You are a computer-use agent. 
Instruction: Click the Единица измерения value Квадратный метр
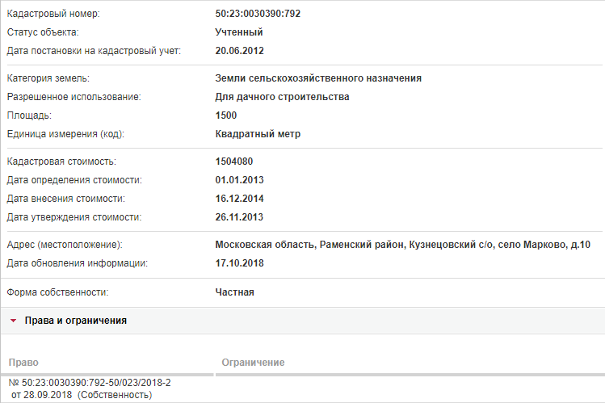258,134
